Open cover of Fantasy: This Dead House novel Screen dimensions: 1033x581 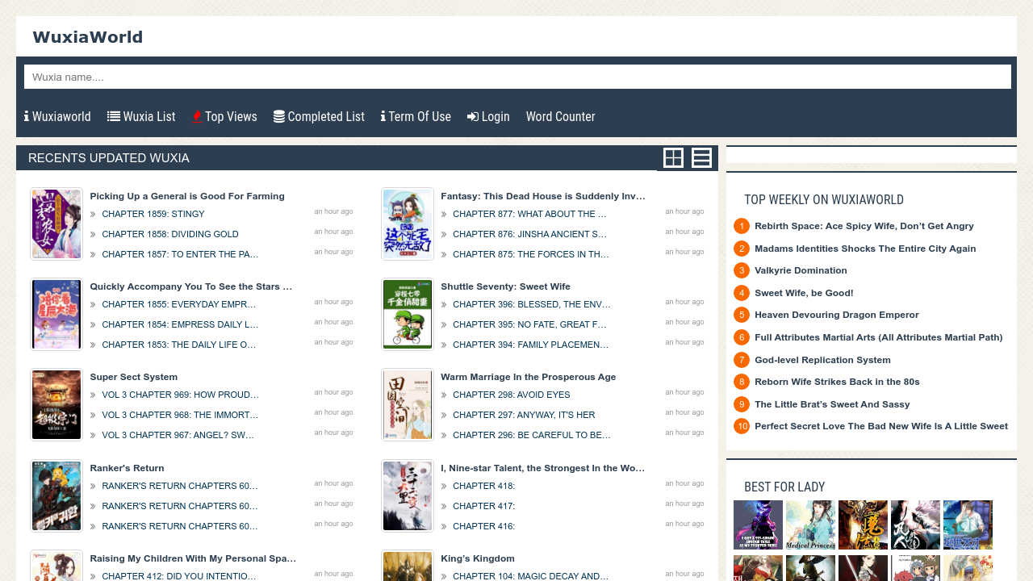[408, 224]
